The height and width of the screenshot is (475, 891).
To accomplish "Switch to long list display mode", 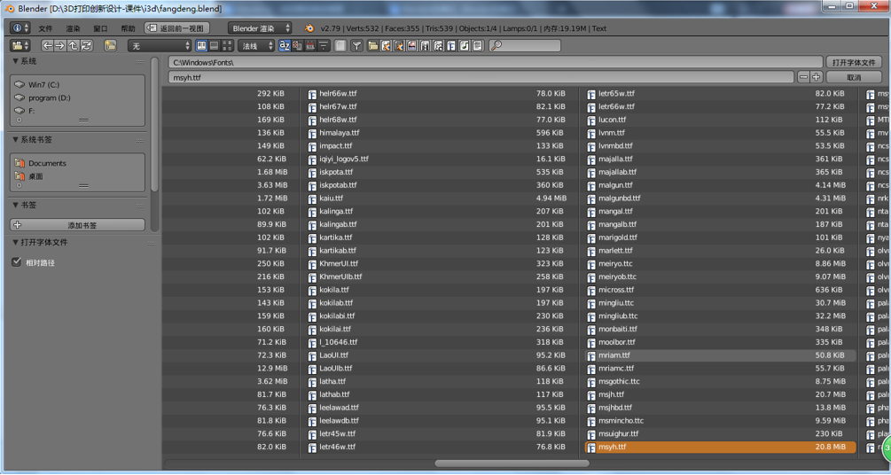I will (x=215, y=45).
